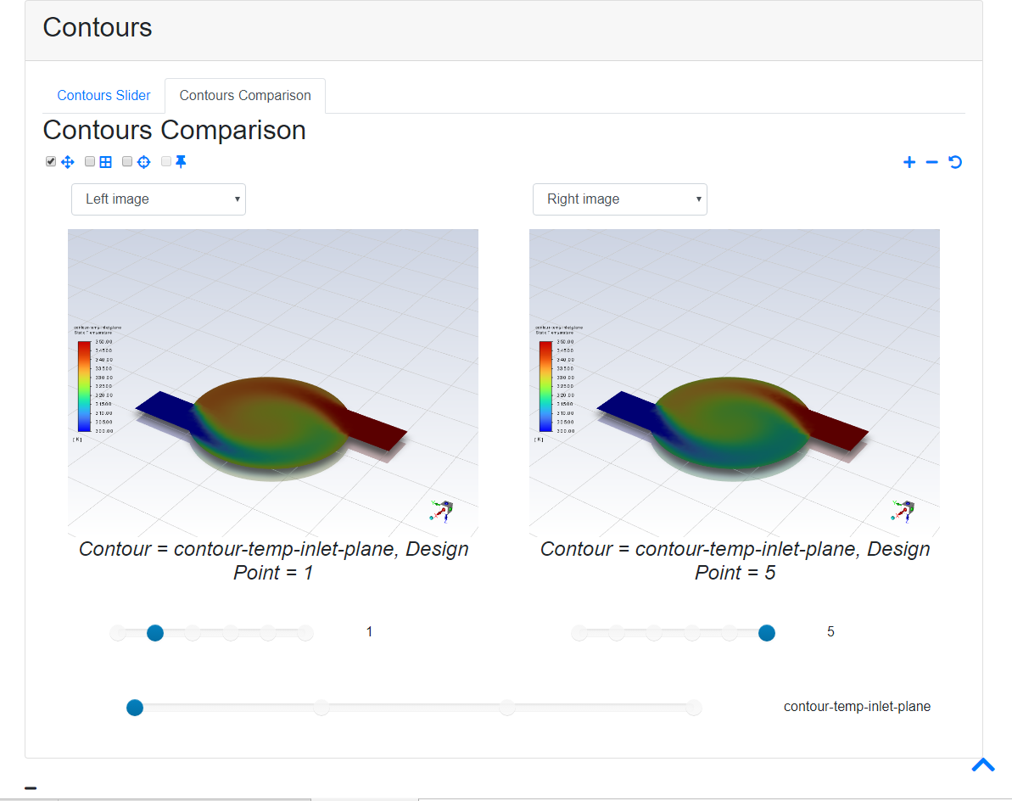Screen dimensions: 1012x801
Task: Open the Left image dropdown
Action: 158,199
